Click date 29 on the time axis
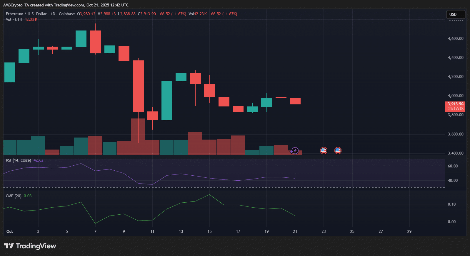This screenshot has height=256, width=470. point(409,231)
